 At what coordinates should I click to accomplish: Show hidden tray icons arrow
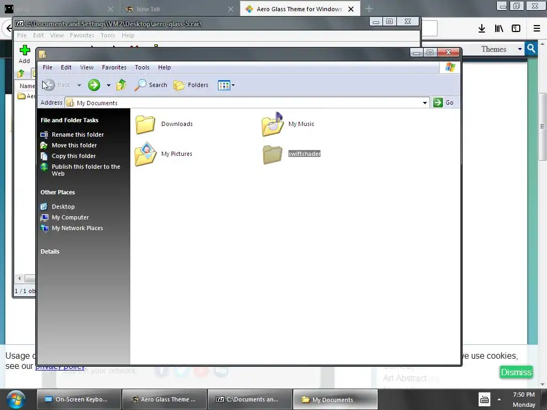point(499,399)
